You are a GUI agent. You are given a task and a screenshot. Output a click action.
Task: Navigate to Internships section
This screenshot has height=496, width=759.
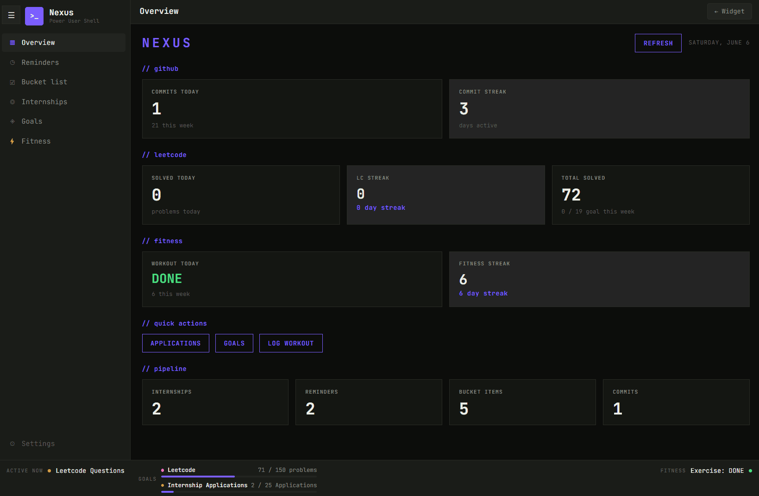point(64,102)
